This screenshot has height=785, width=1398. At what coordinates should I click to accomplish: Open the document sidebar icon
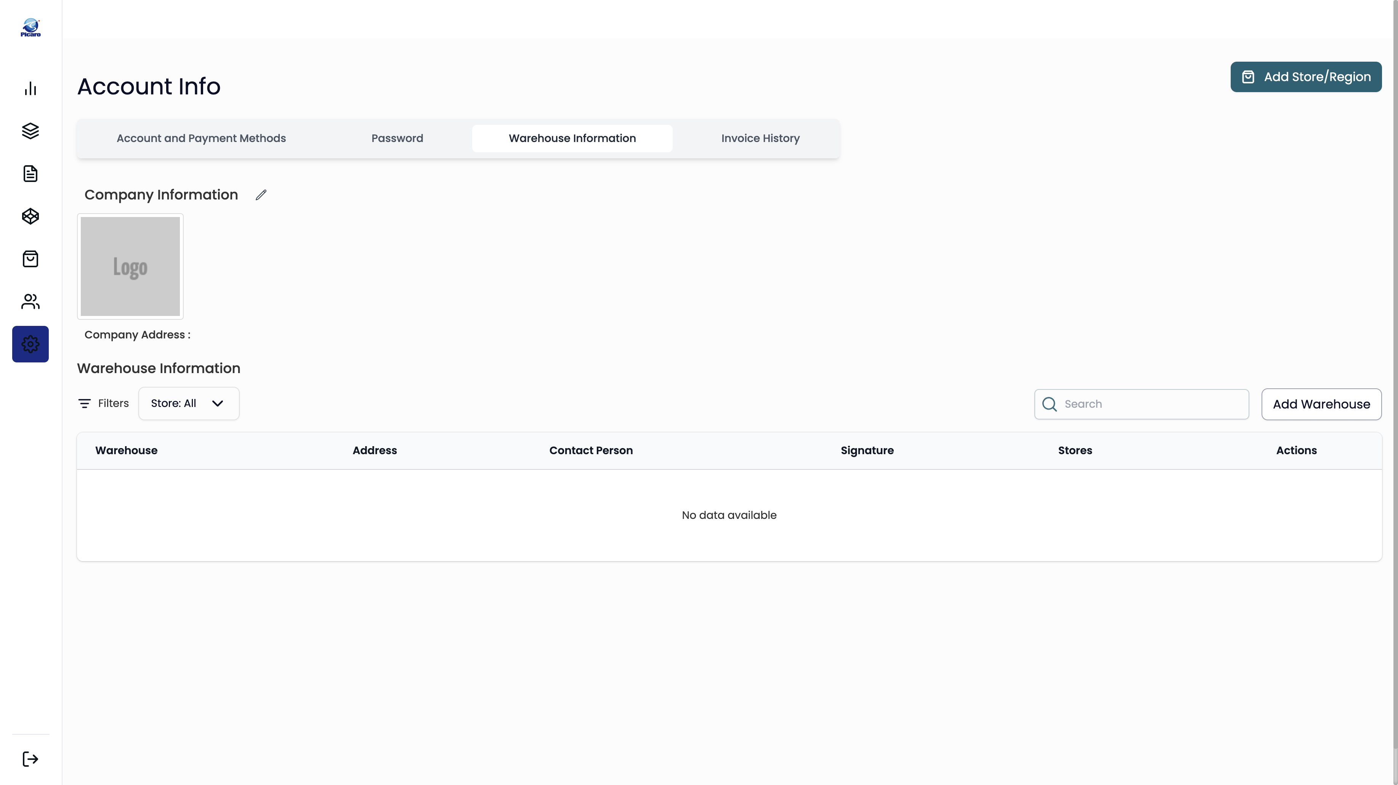click(x=30, y=174)
